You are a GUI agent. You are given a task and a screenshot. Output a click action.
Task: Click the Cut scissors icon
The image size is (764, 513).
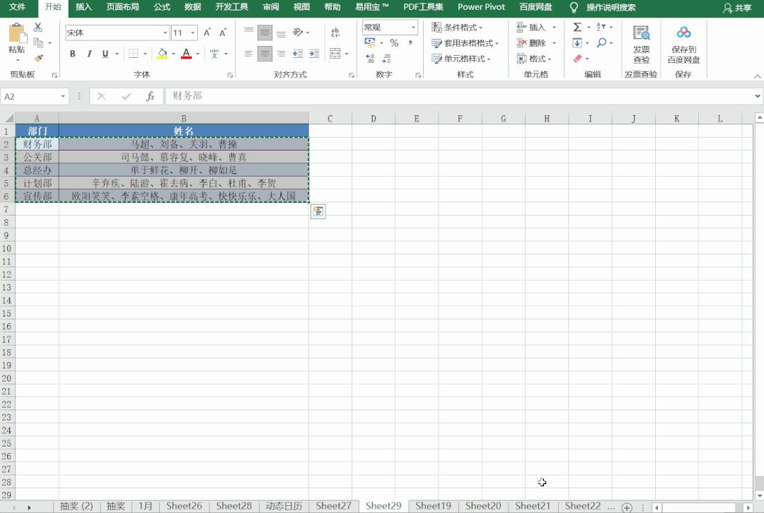tap(38, 28)
